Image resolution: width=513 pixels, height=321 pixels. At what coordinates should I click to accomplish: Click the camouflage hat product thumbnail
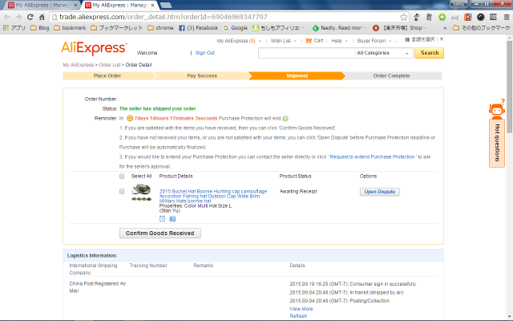click(141, 193)
